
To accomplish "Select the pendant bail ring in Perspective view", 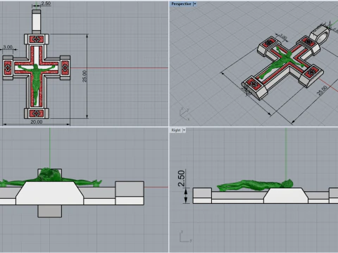I will point(320,34).
